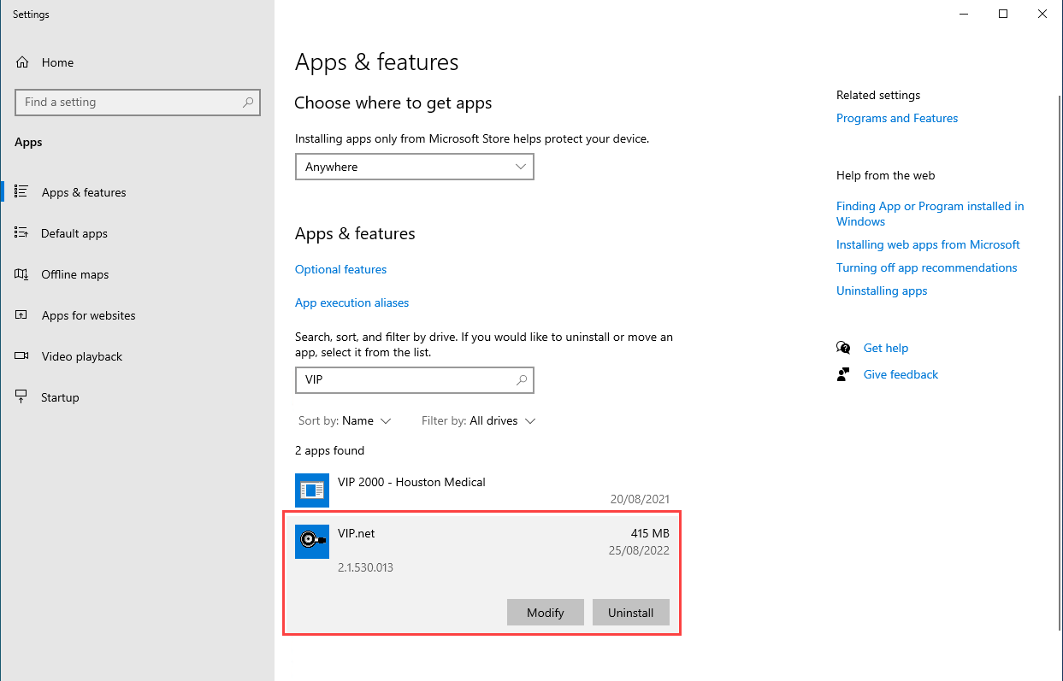Open Startup apps settings page

[x=60, y=397]
